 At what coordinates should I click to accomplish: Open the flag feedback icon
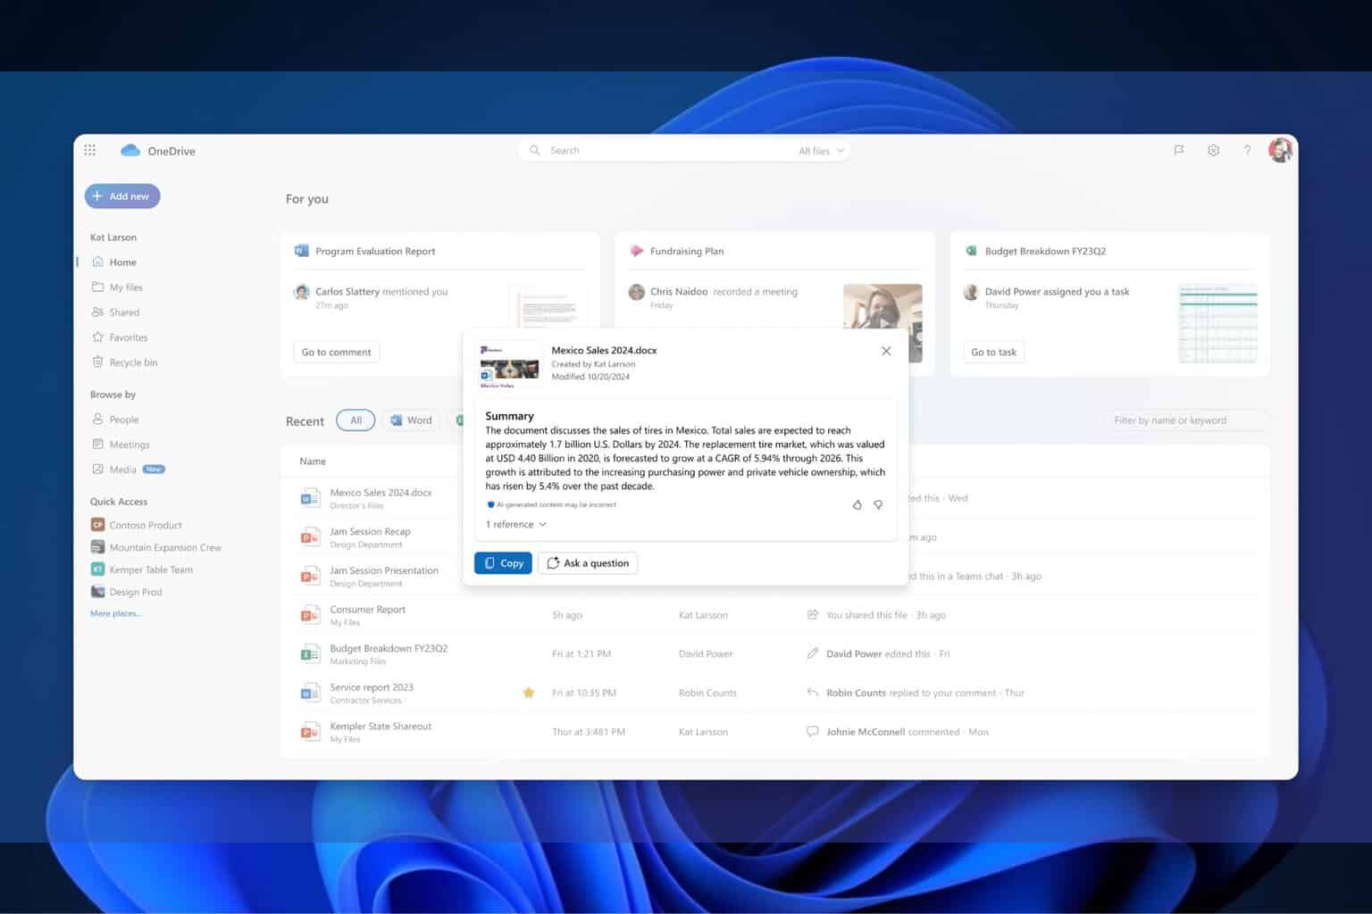tap(1179, 150)
